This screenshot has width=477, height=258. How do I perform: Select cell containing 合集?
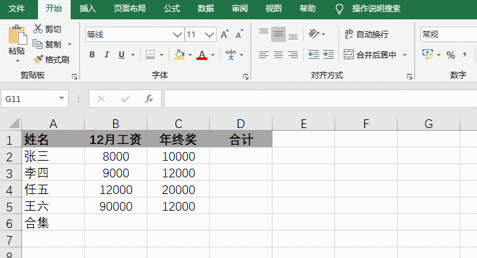[53, 223]
